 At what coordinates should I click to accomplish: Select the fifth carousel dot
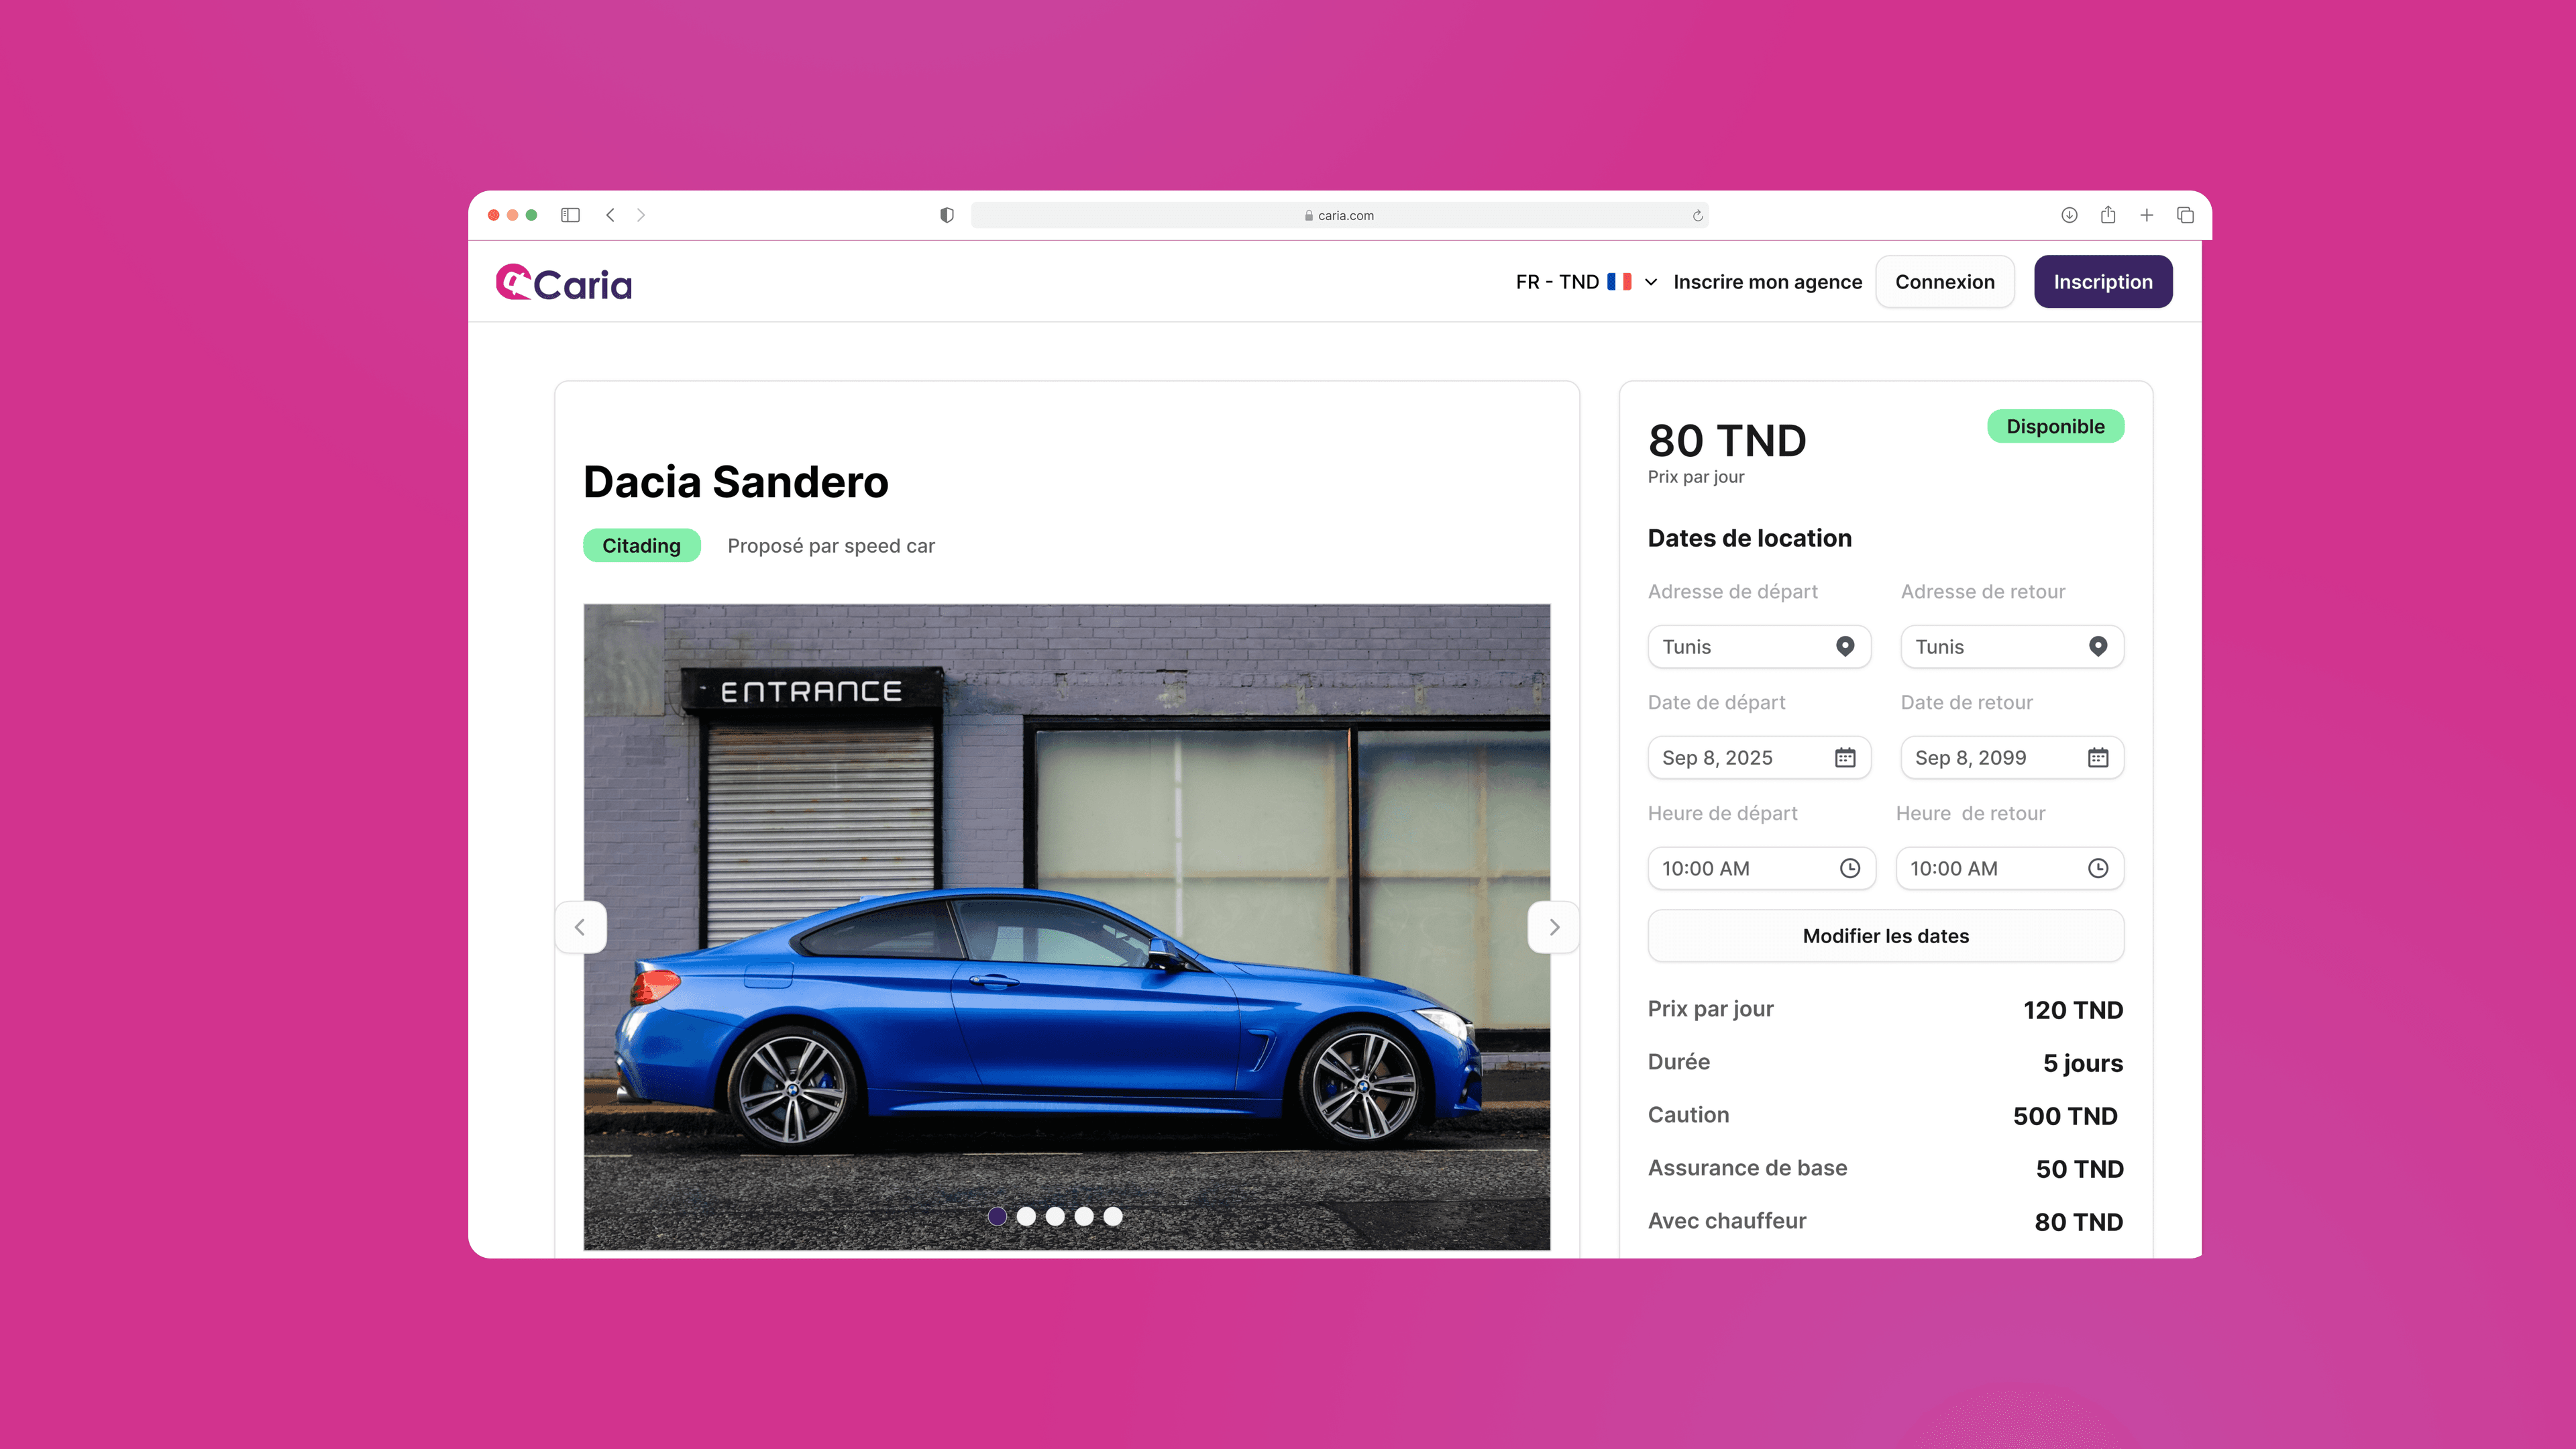click(x=1113, y=1216)
